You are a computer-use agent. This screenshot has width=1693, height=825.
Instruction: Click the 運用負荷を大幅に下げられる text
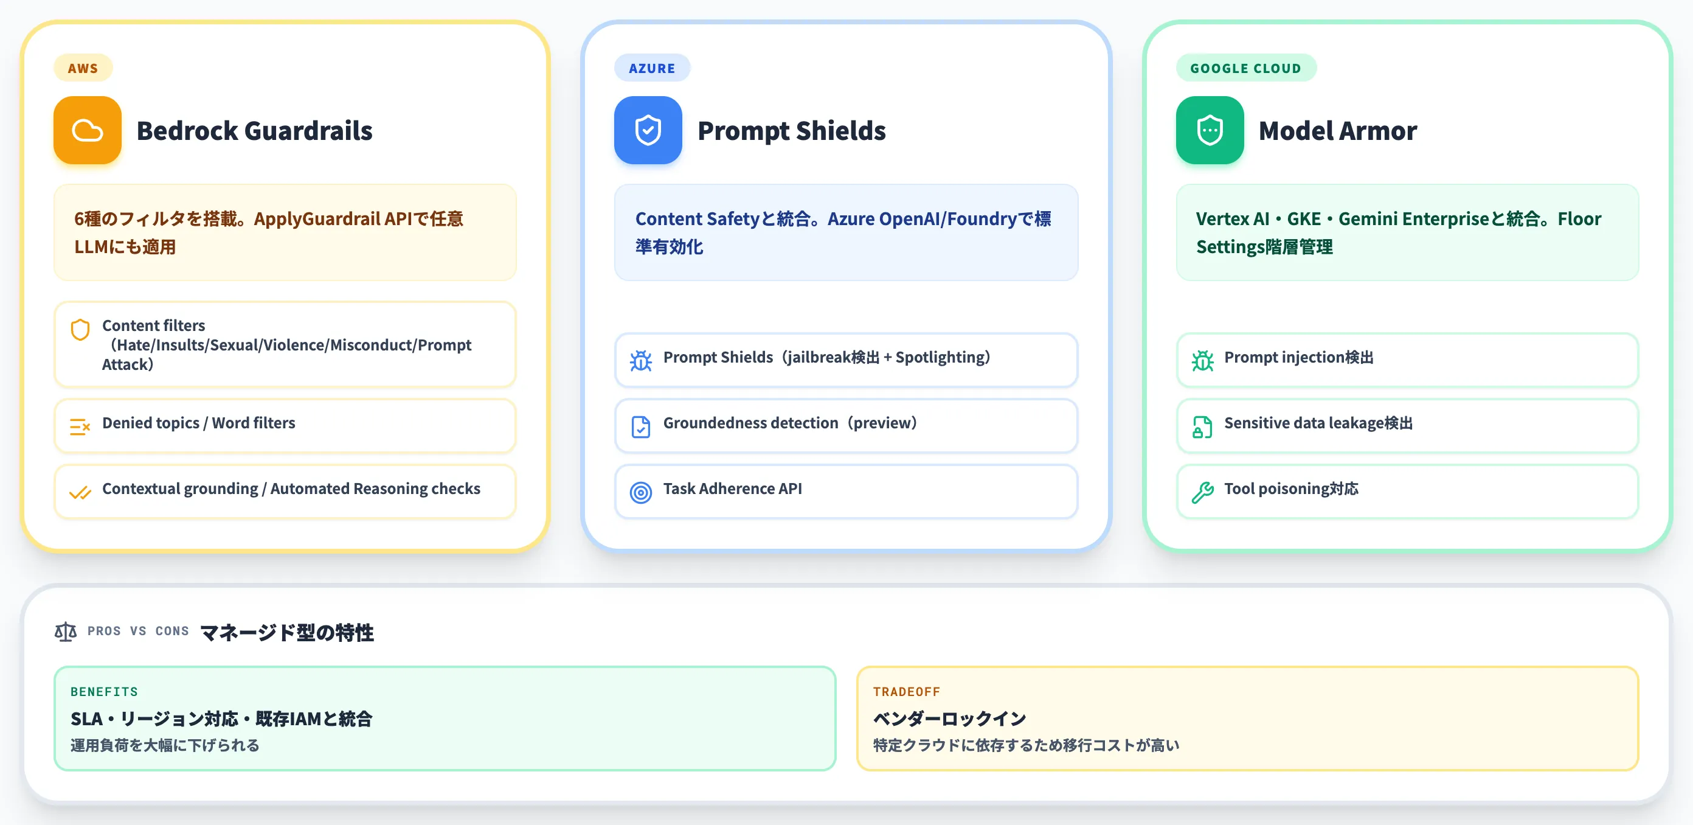pos(165,745)
